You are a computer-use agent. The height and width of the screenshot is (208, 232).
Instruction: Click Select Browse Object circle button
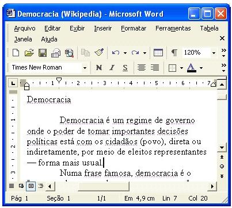(x=222, y=166)
